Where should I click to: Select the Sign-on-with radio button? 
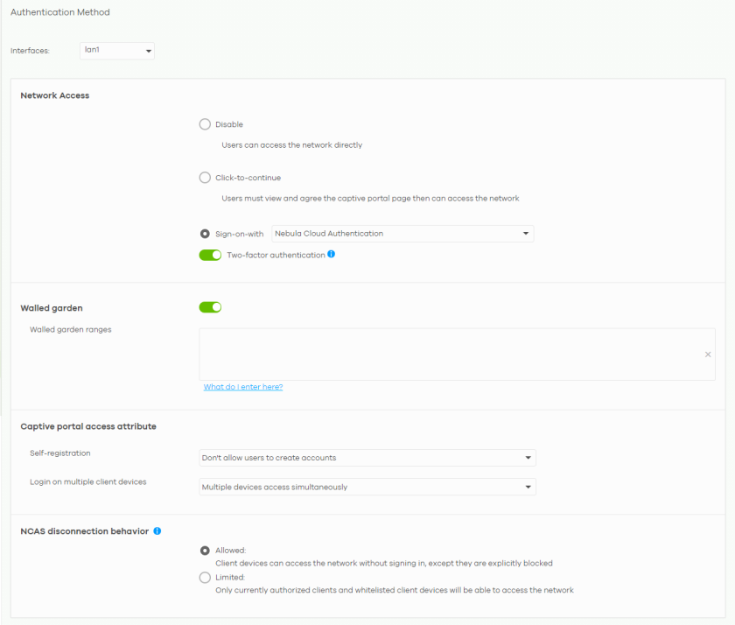[205, 234]
